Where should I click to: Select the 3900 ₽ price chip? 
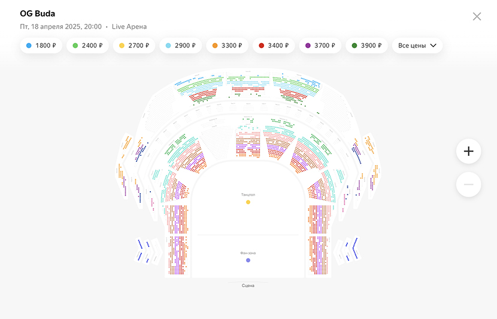tap(366, 46)
